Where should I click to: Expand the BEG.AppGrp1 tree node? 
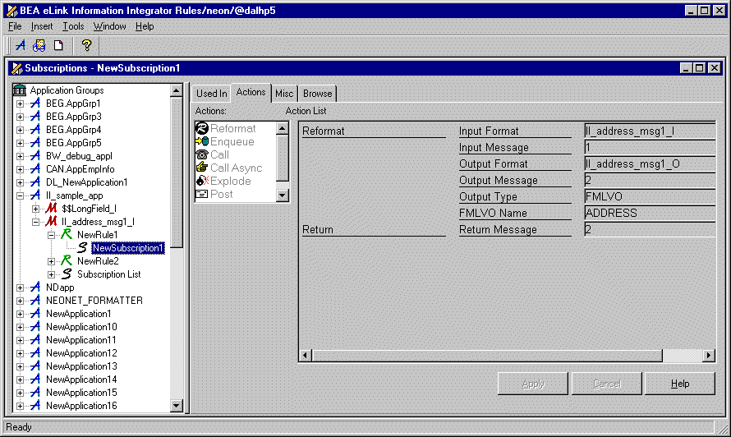20,103
